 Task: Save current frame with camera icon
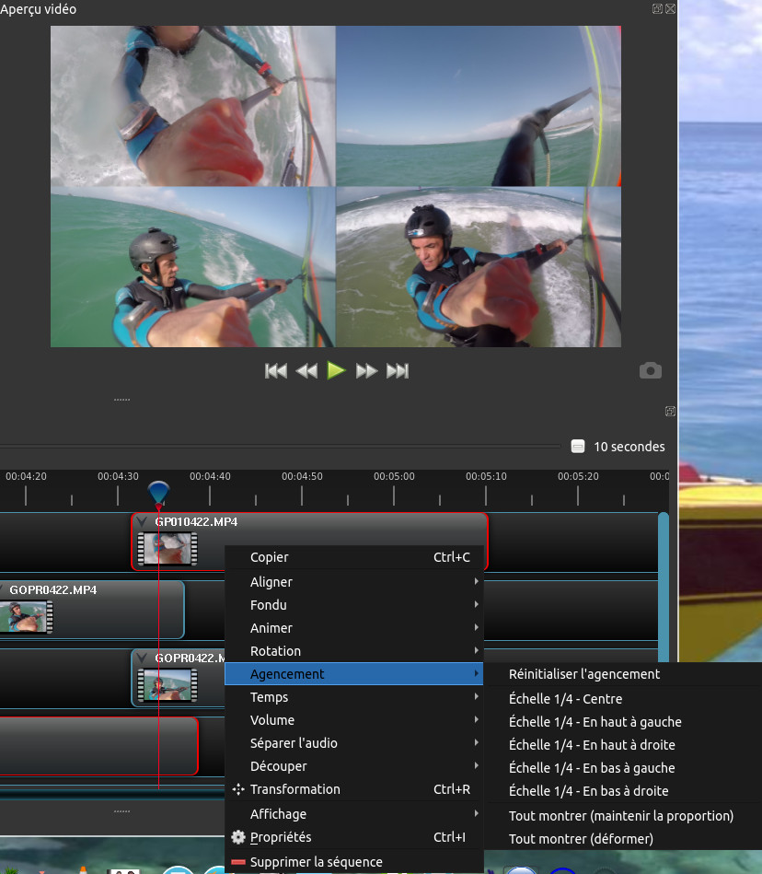point(651,371)
